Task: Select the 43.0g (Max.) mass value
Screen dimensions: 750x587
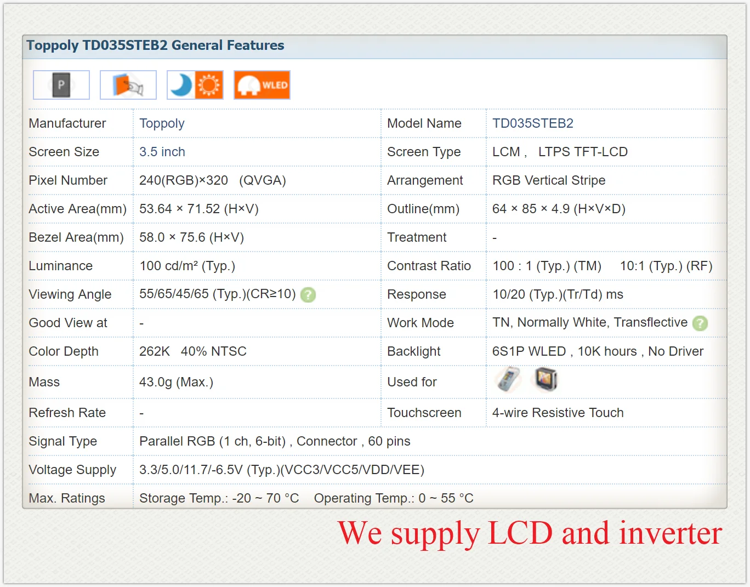Action: click(x=176, y=382)
